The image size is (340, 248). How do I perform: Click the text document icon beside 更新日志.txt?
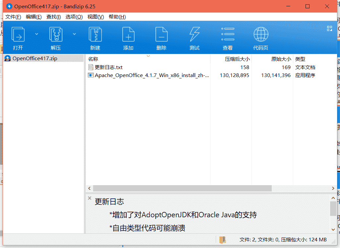[x=91, y=67]
